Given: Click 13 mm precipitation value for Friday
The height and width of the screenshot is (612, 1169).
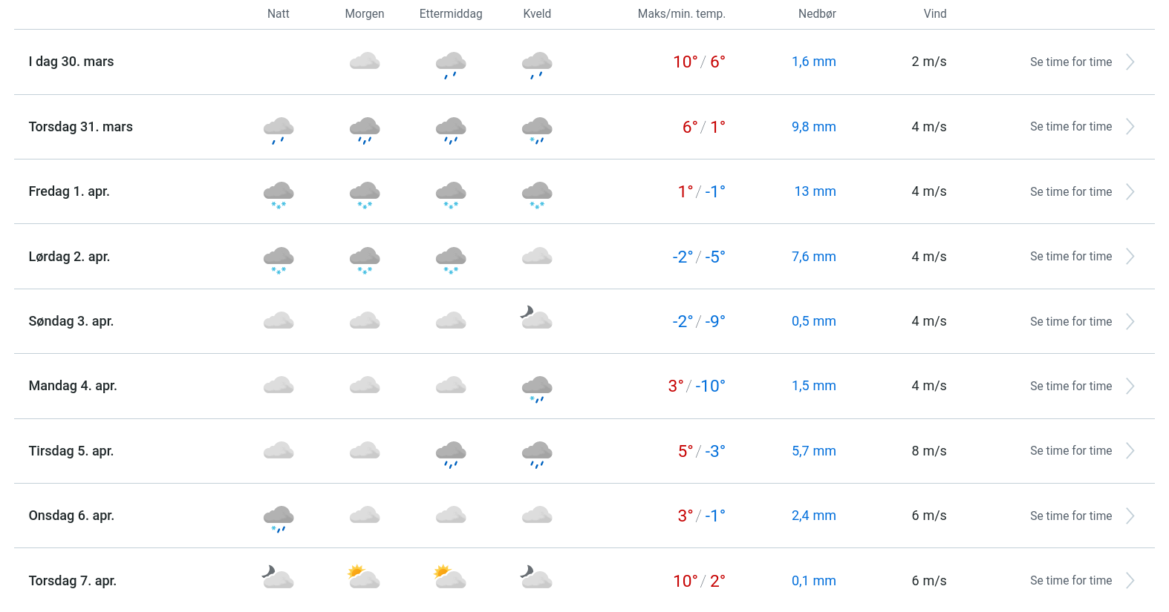Looking at the screenshot, I should pyautogui.click(x=815, y=191).
